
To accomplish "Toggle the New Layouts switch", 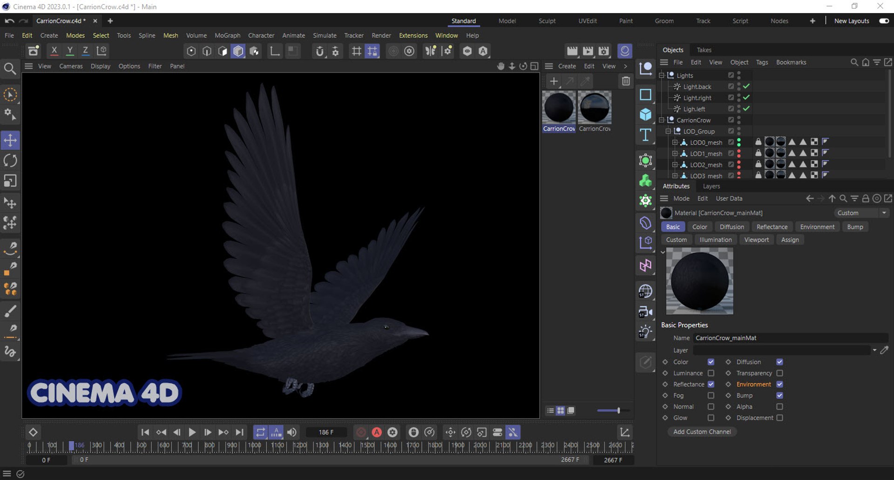I will [x=884, y=21].
